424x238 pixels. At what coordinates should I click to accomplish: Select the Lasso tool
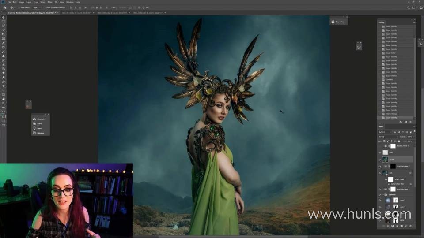(3, 26)
